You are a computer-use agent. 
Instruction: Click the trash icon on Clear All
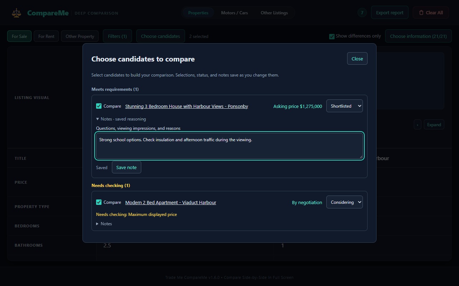421,13
